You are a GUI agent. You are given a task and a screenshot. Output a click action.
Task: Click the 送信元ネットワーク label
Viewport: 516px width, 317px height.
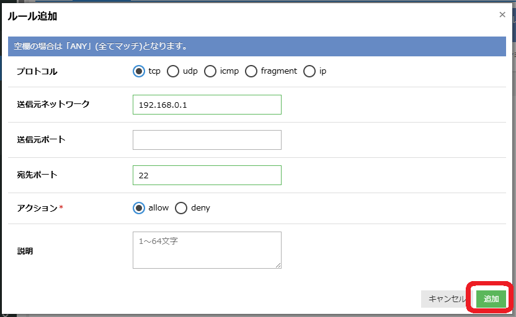click(x=53, y=104)
